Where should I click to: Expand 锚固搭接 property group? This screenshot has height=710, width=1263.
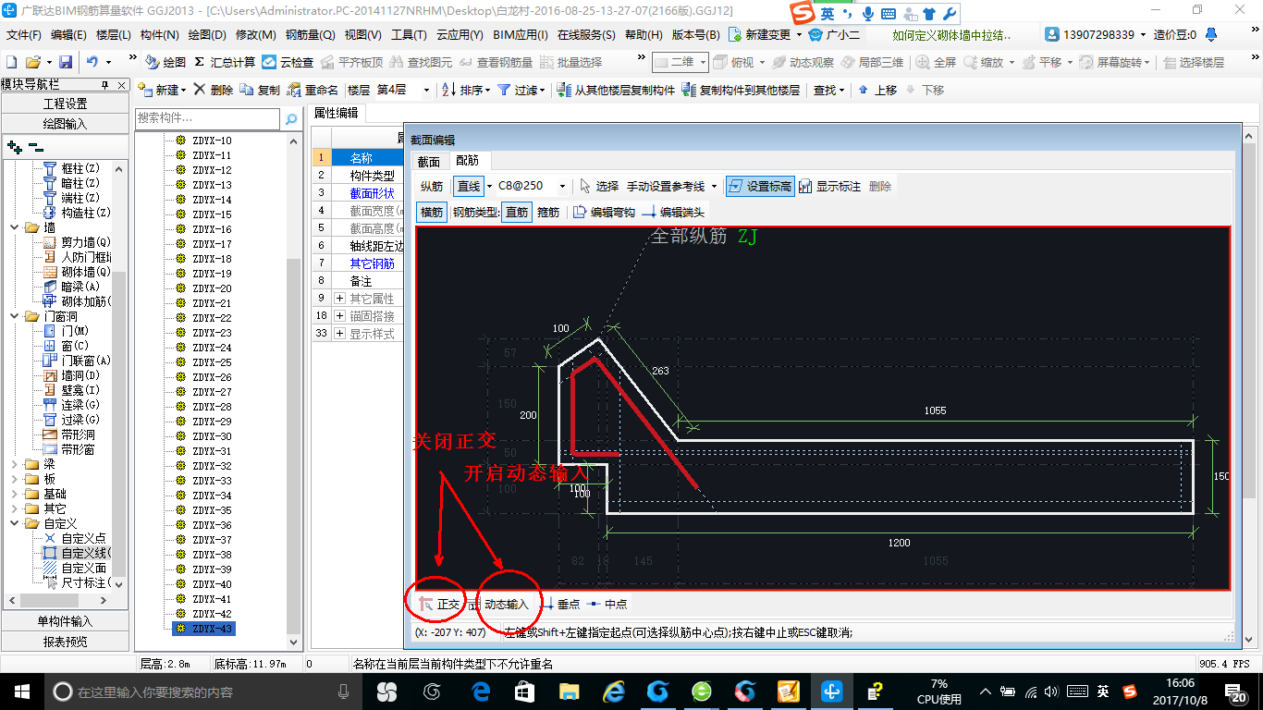coord(340,316)
